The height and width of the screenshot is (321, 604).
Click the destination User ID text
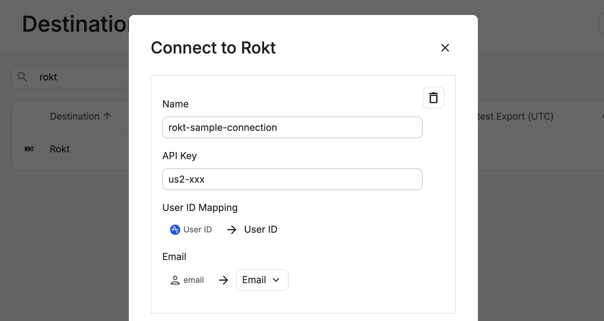click(x=261, y=229)
